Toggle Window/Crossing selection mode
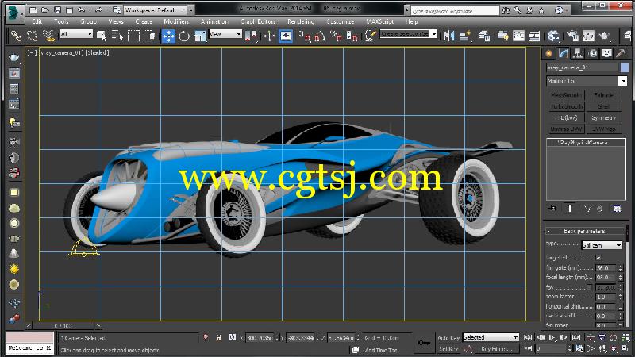 [x=149, y=36]
